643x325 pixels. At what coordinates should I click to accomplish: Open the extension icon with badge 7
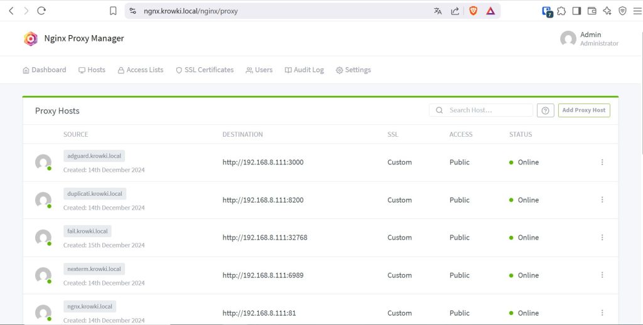(x=547, y=11)
